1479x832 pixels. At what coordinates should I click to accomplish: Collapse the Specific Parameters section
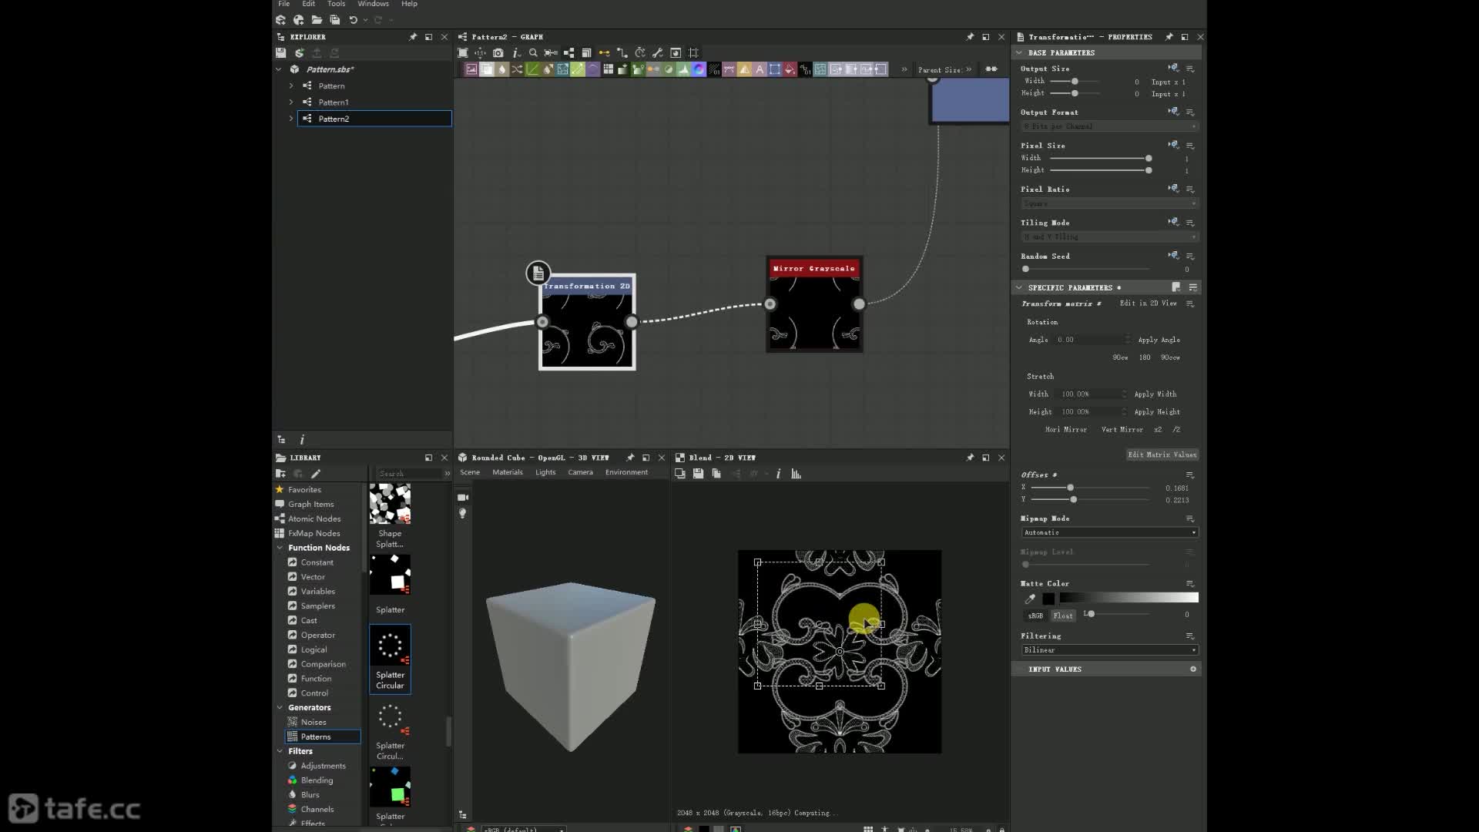pyautogui.click(x=1019, y=287)
